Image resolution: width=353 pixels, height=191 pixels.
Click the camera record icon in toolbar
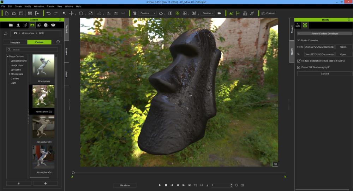point(219,13)
